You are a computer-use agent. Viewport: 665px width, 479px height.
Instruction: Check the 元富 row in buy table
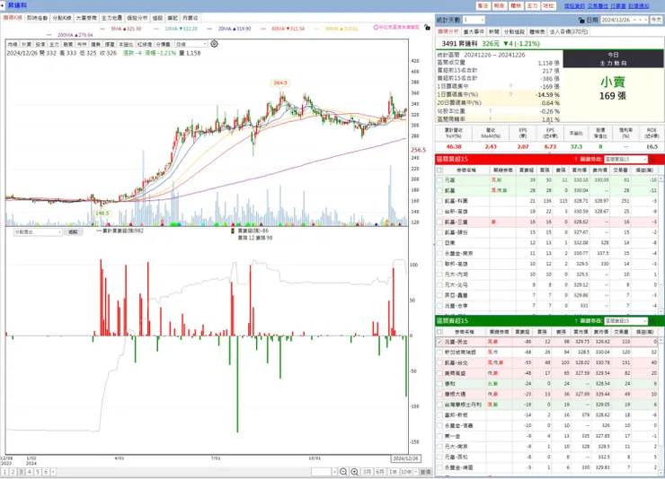439,179
